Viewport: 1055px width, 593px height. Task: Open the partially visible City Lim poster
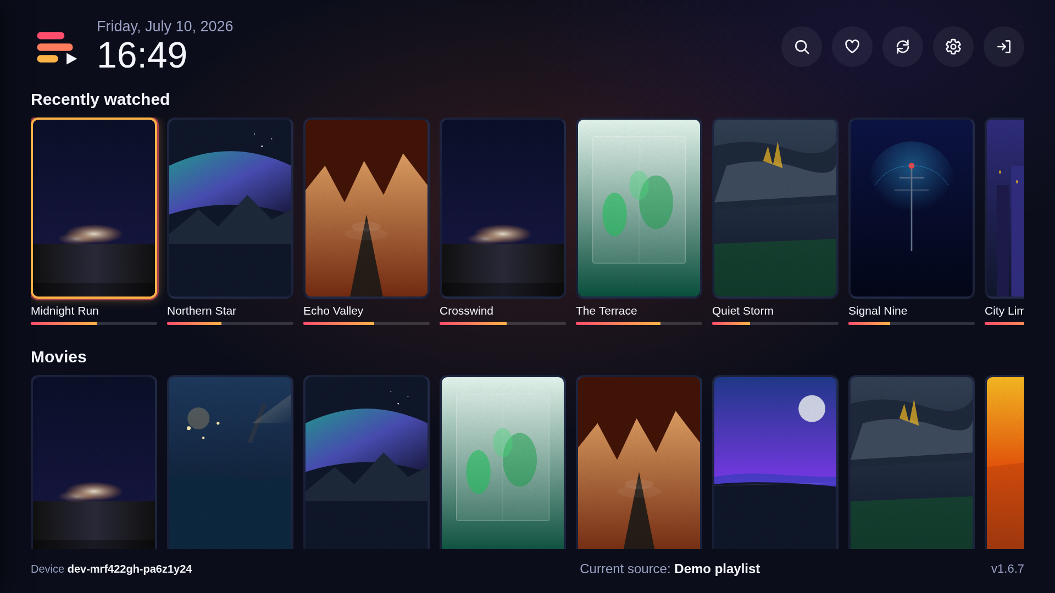(x=1004, y=208)
